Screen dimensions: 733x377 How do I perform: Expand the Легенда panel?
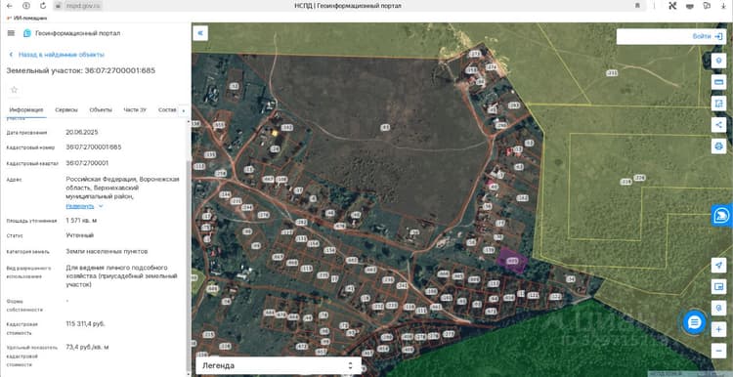pyautogui.click(x=279, y=366)
